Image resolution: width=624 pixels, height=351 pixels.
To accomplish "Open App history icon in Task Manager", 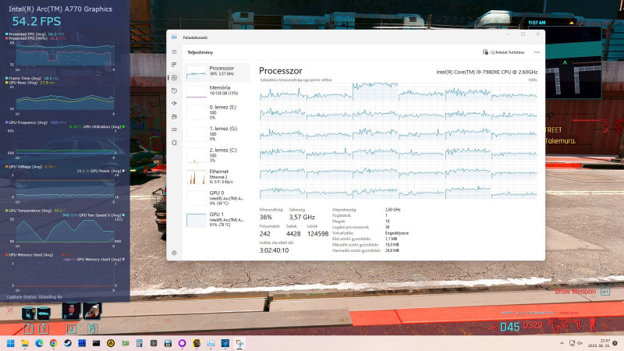I will coord(174,90).
